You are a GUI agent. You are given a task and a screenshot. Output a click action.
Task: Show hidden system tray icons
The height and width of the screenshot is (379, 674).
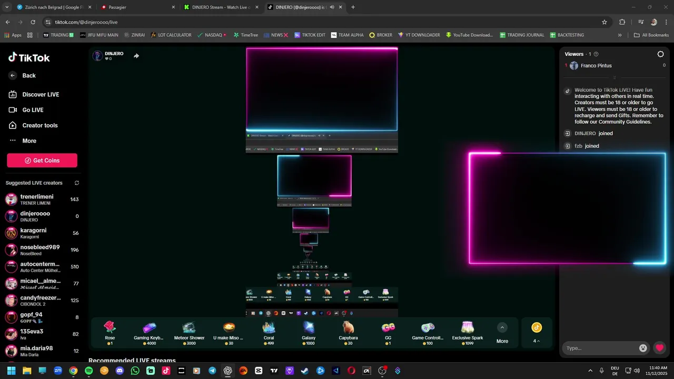[590, 371]
